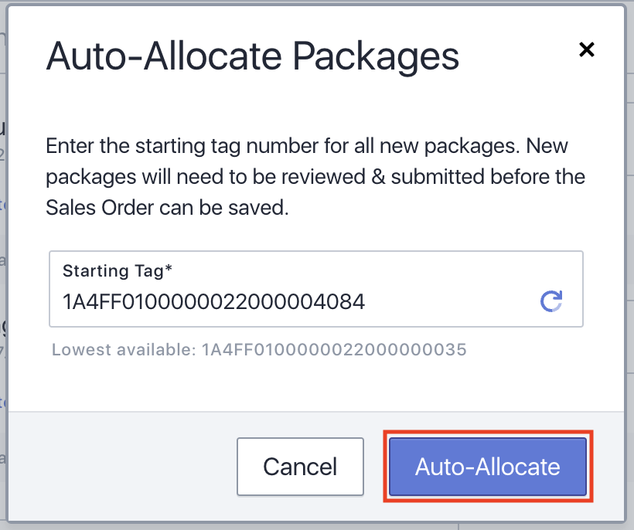Click the asterisk beside Starting Tag label
The image size is (634, 530).
169,268
